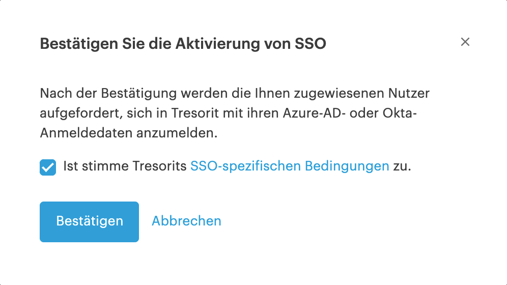Screen dimensions: 507x285
Task: Confirm SSO activation with Bestätigen
Action: click(89, 222)
